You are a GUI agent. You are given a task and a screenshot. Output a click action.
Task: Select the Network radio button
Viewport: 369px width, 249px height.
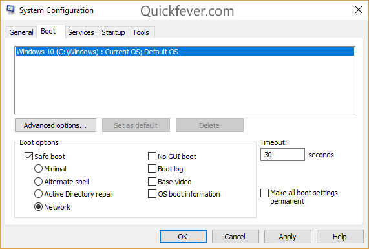tap(38, 207)
